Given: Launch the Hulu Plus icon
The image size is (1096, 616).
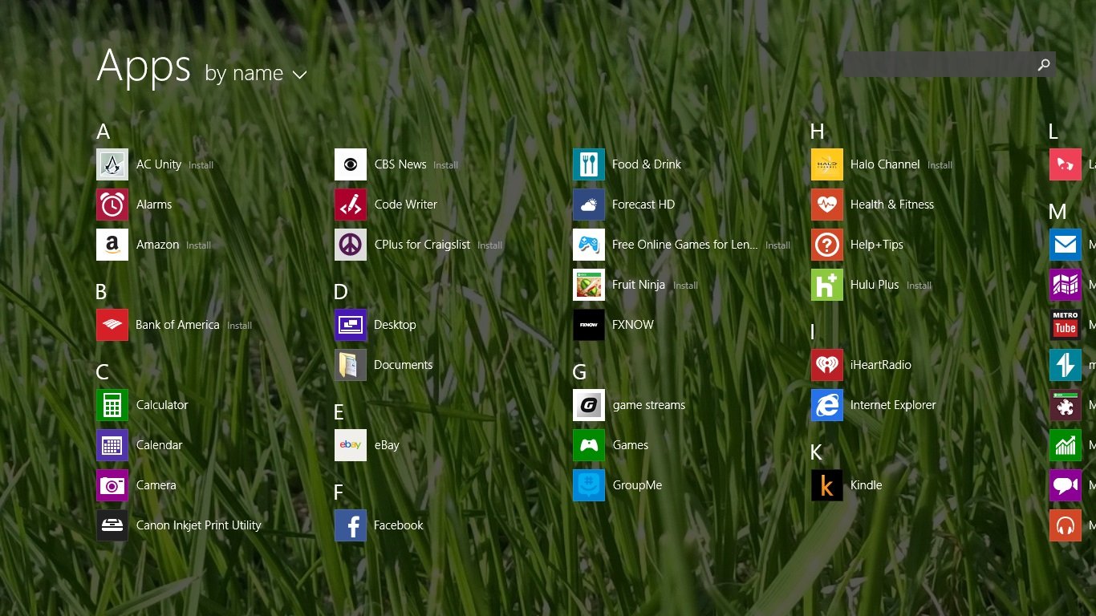Looking at the screenshot, I should click(x=827, y=285).
